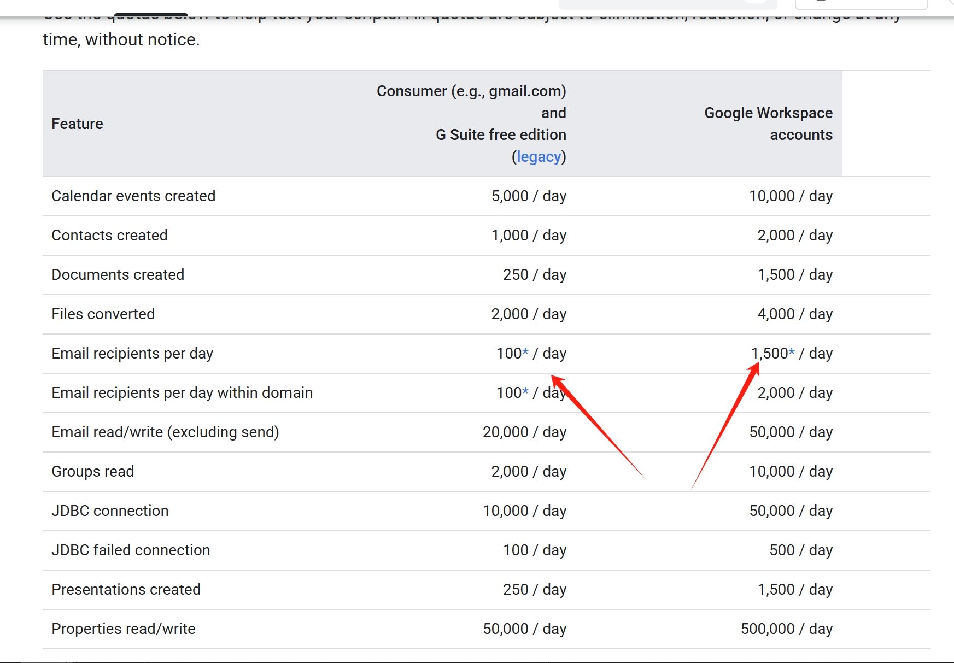Select the "500 / day" JDBC failed connection Workspace value

(x=801, y=550)
